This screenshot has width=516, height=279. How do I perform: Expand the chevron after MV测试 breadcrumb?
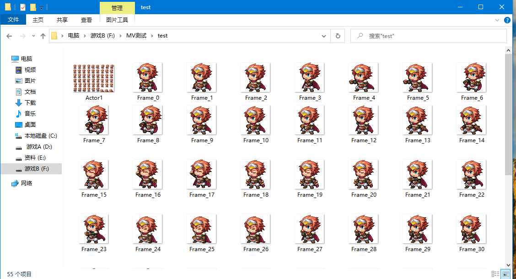pos(152,36)
